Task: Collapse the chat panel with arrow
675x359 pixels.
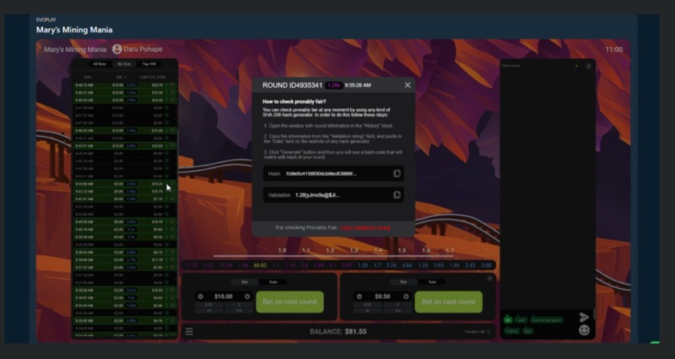Action: (588, 66)
